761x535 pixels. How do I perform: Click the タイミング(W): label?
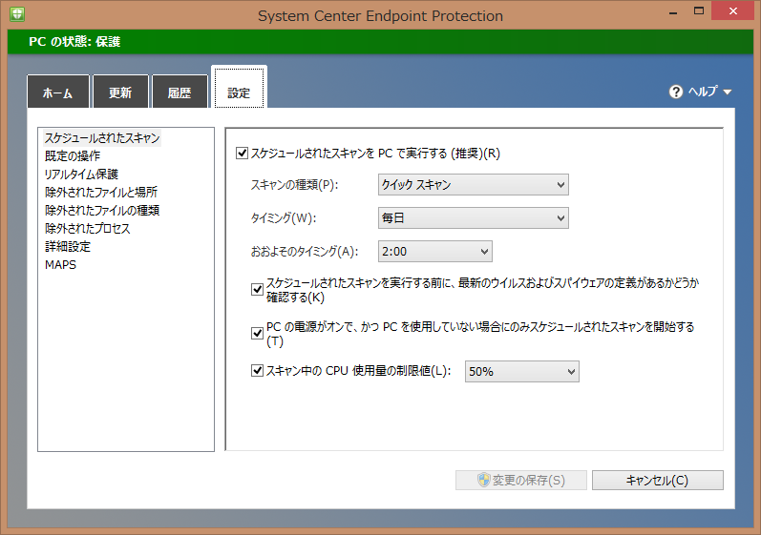point(284,218)
